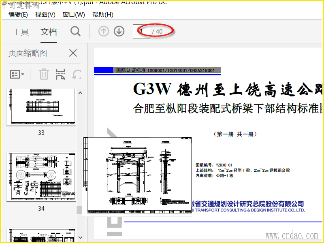Click the delete pages trash icon
This screenshot has height=243, width=324.
click(44, 74)
